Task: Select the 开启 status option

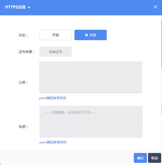Action: click(x=56, y=35)
